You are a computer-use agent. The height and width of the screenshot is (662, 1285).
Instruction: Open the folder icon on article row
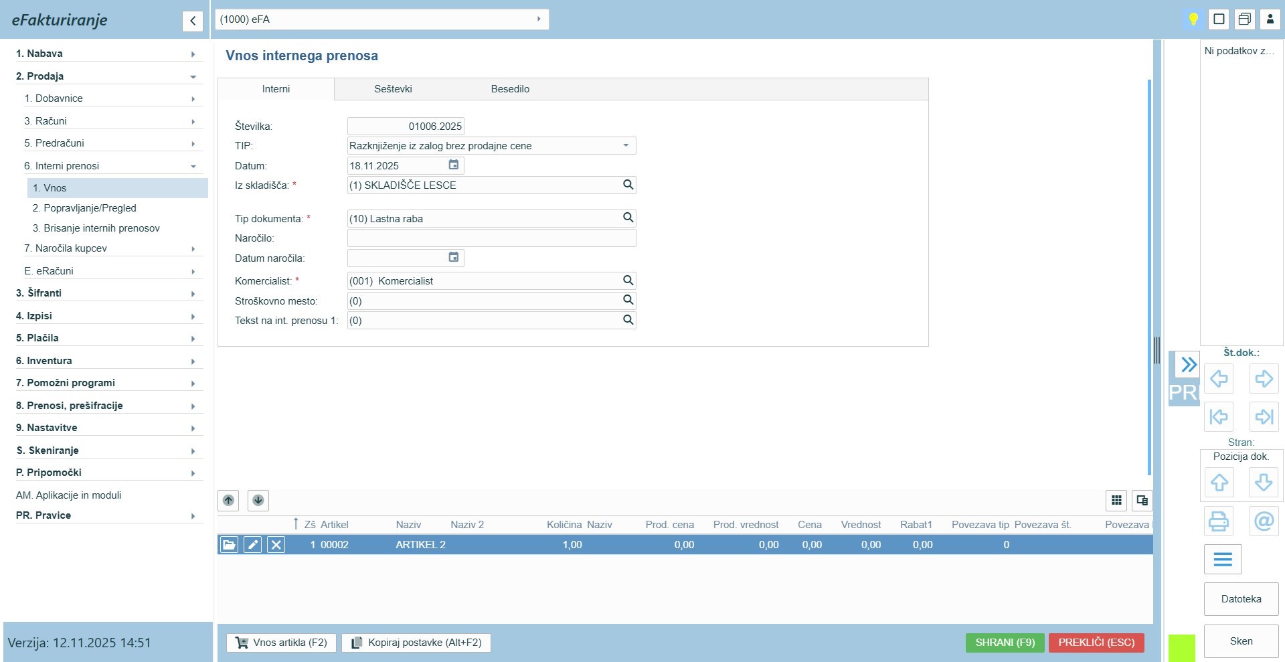click(x=229, y=545)
